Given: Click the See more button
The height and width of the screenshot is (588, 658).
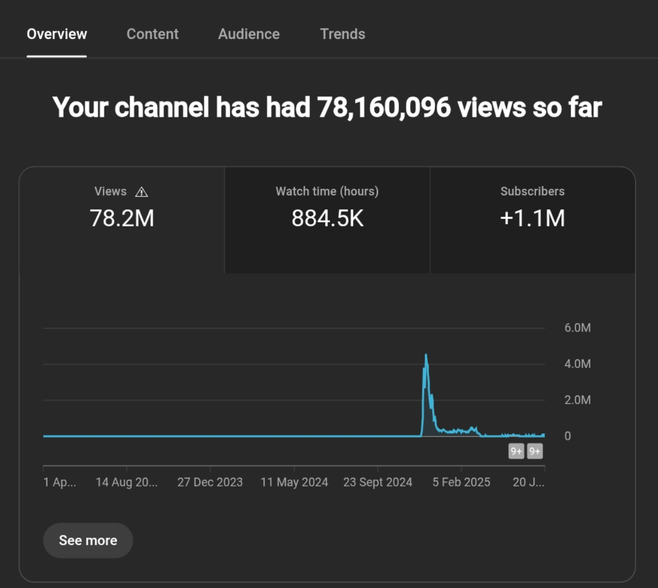Looking at the screenshot, I should (x=88, y=540).
